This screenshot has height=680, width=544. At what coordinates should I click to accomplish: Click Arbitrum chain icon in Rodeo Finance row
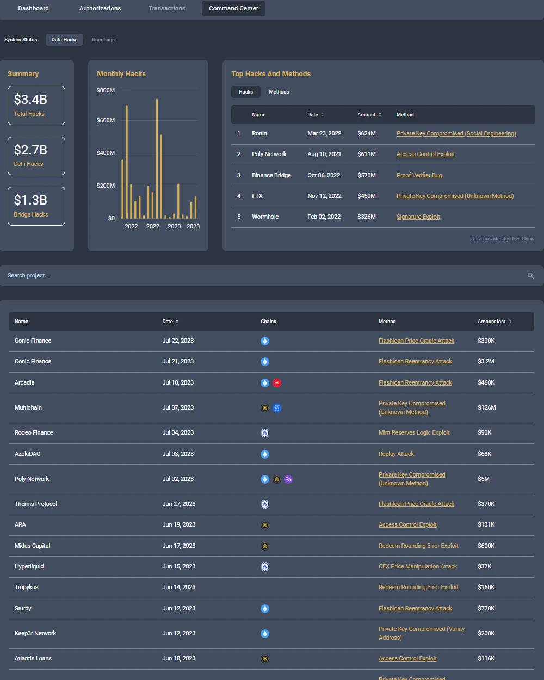coord(265,433)
